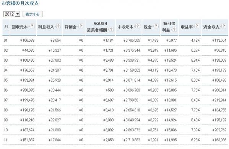229x149 pixels.
Task: Click the ¥3,159,662 cell
Action: click(132, 70)
